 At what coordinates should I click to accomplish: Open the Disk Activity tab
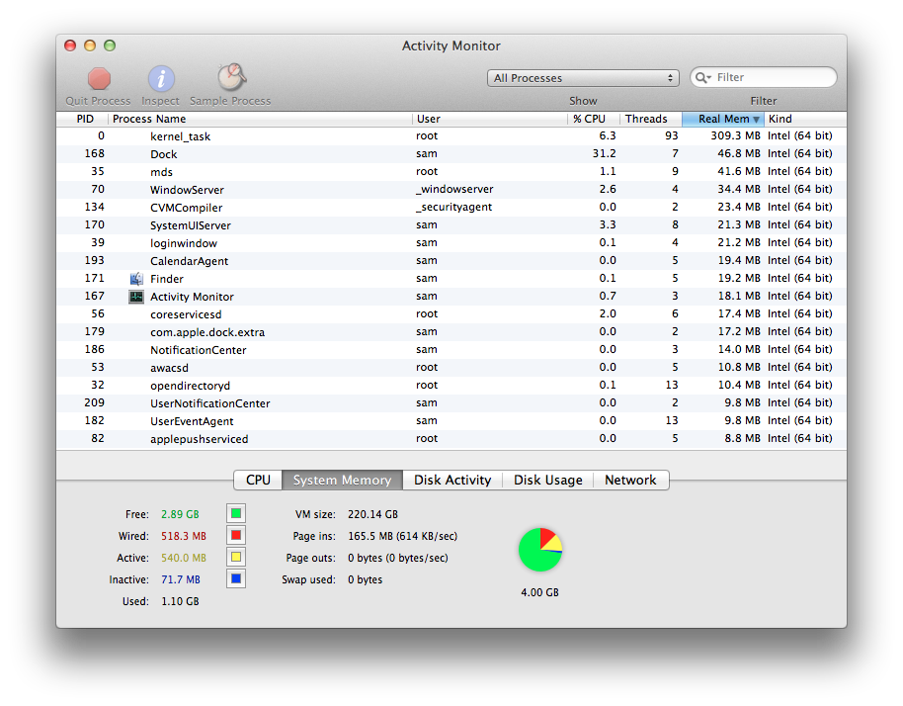(x=452, y=481)
